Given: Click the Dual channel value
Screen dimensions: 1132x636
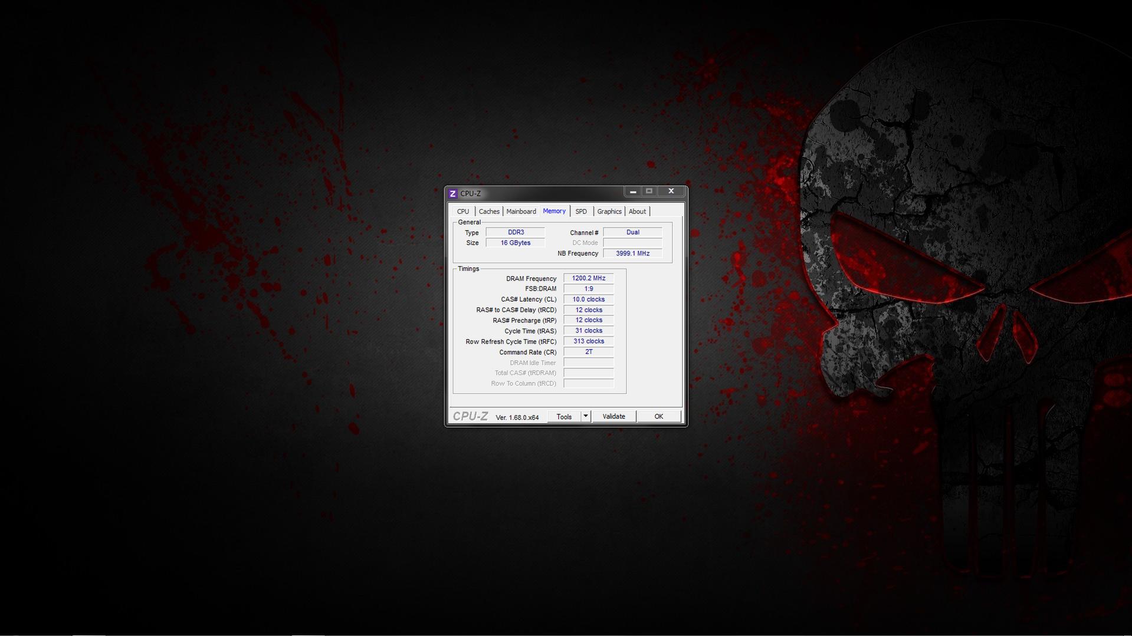Looking at the screenshot, I should [633, 232].
